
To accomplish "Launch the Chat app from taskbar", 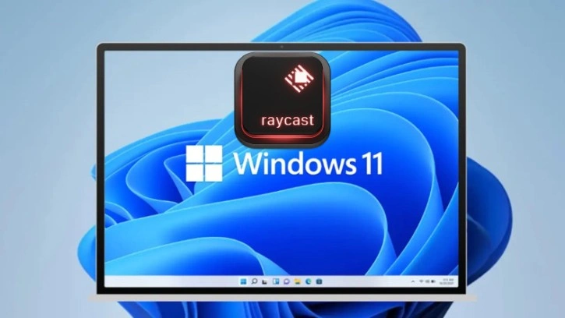I will click(287, 281).
